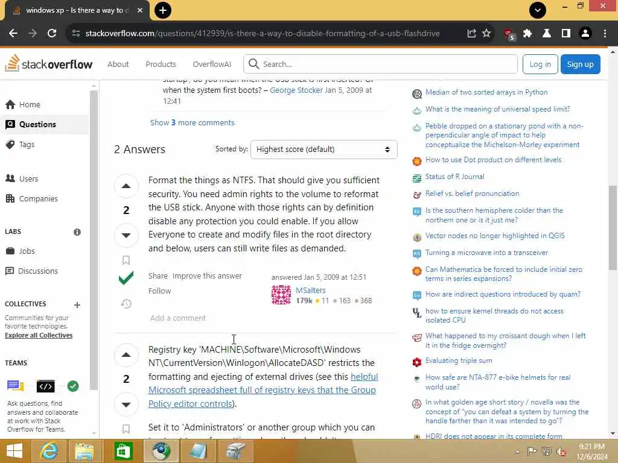The width and height of the screenshot is (618, 463).
Task: Click the browser address bar URL
Action: point(263,34)
